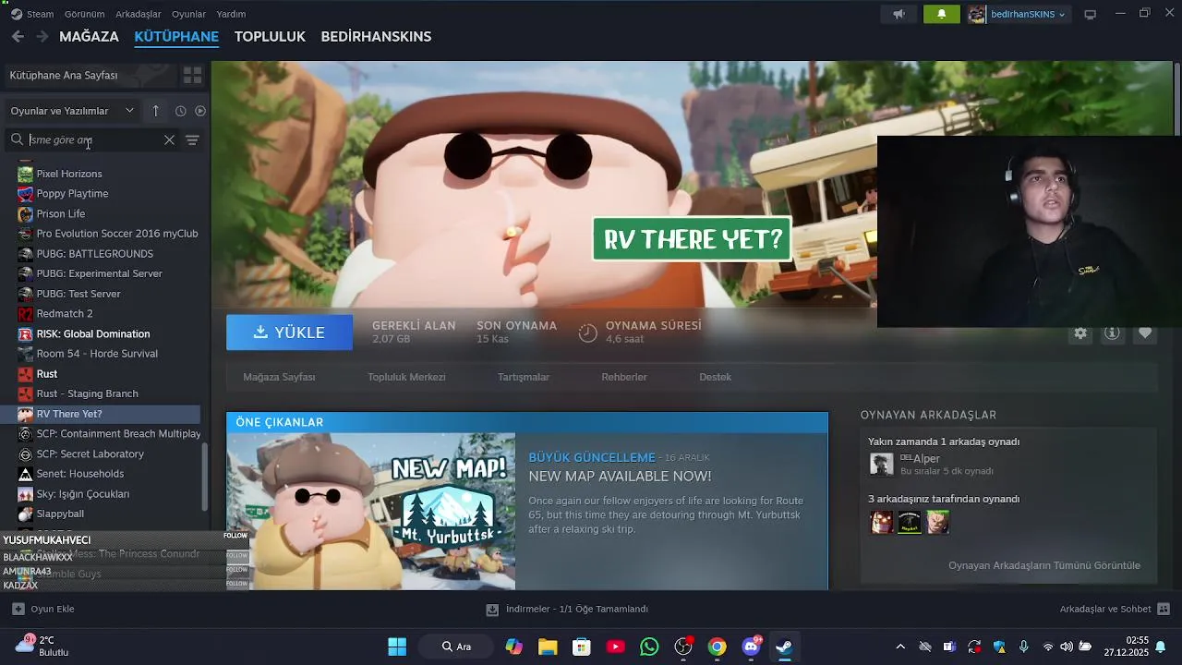Expand the Oyunlar ve Yazılımlar dropdown

coord(72,111)
